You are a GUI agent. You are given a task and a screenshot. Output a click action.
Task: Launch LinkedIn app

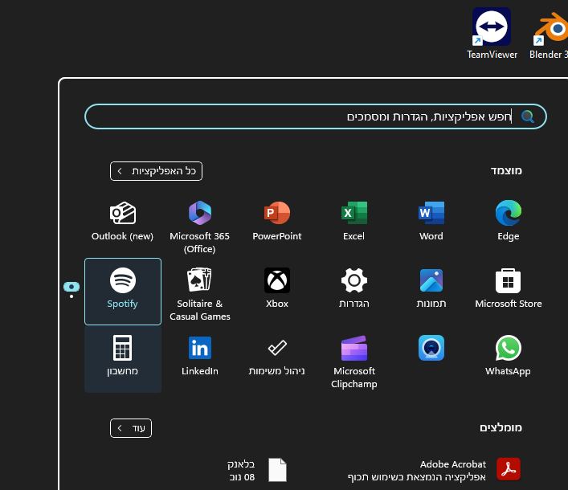(199, 356)
